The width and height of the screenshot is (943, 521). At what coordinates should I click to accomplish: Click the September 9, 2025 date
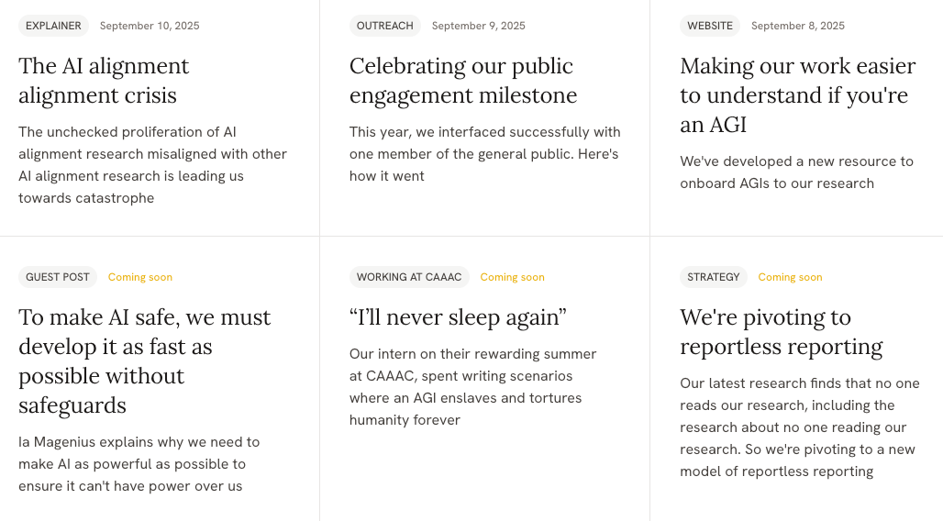click(x=478, y=26)
